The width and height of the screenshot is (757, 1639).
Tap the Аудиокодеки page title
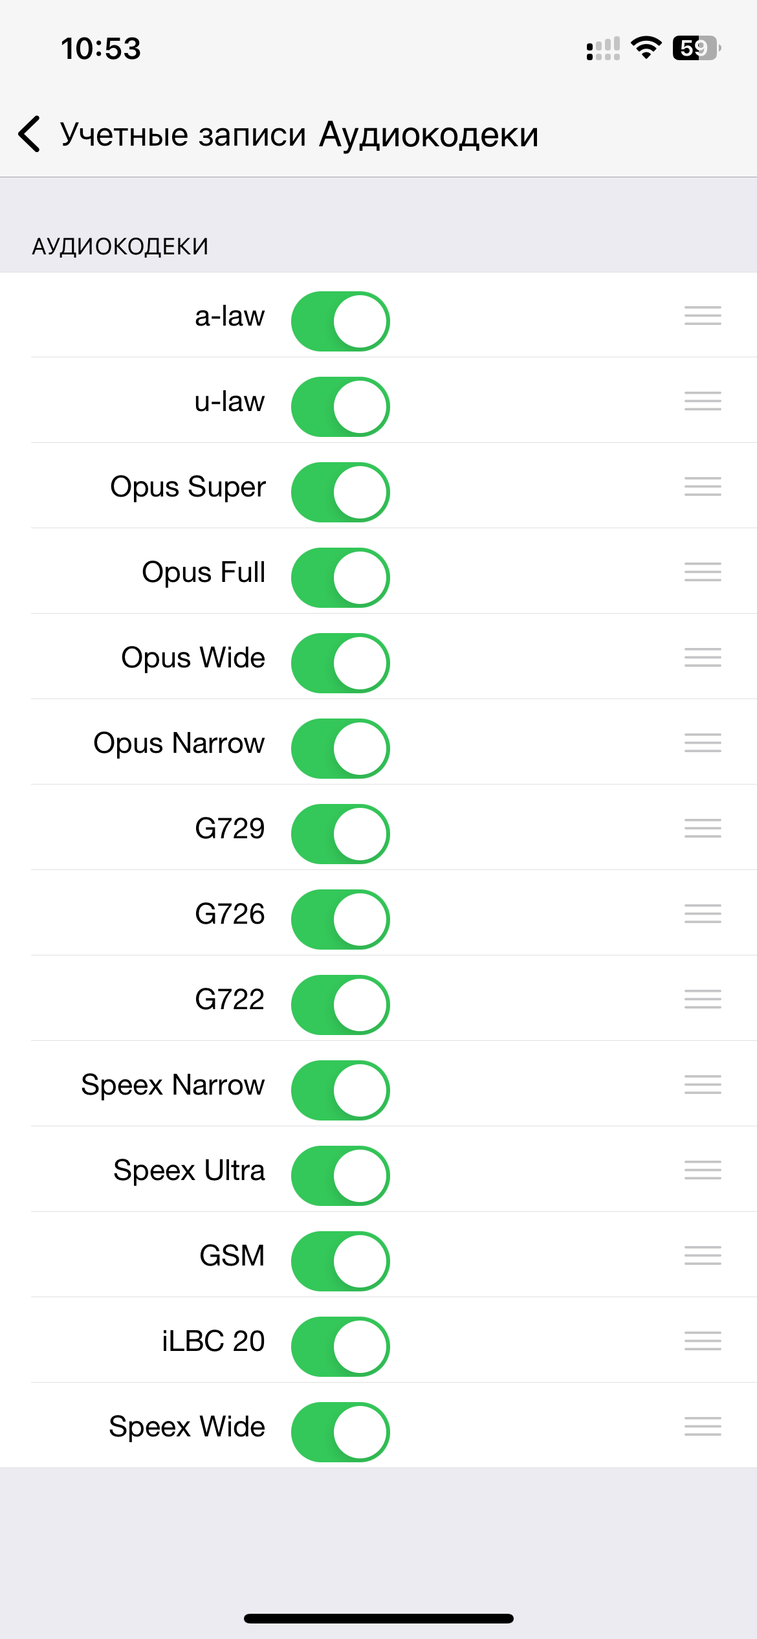point(429,135)
